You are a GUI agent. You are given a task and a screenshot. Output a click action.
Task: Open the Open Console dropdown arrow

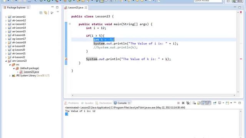click(231, 103)
